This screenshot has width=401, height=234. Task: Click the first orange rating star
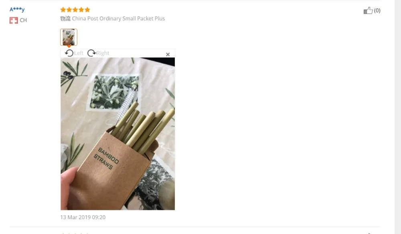[63, 10]
